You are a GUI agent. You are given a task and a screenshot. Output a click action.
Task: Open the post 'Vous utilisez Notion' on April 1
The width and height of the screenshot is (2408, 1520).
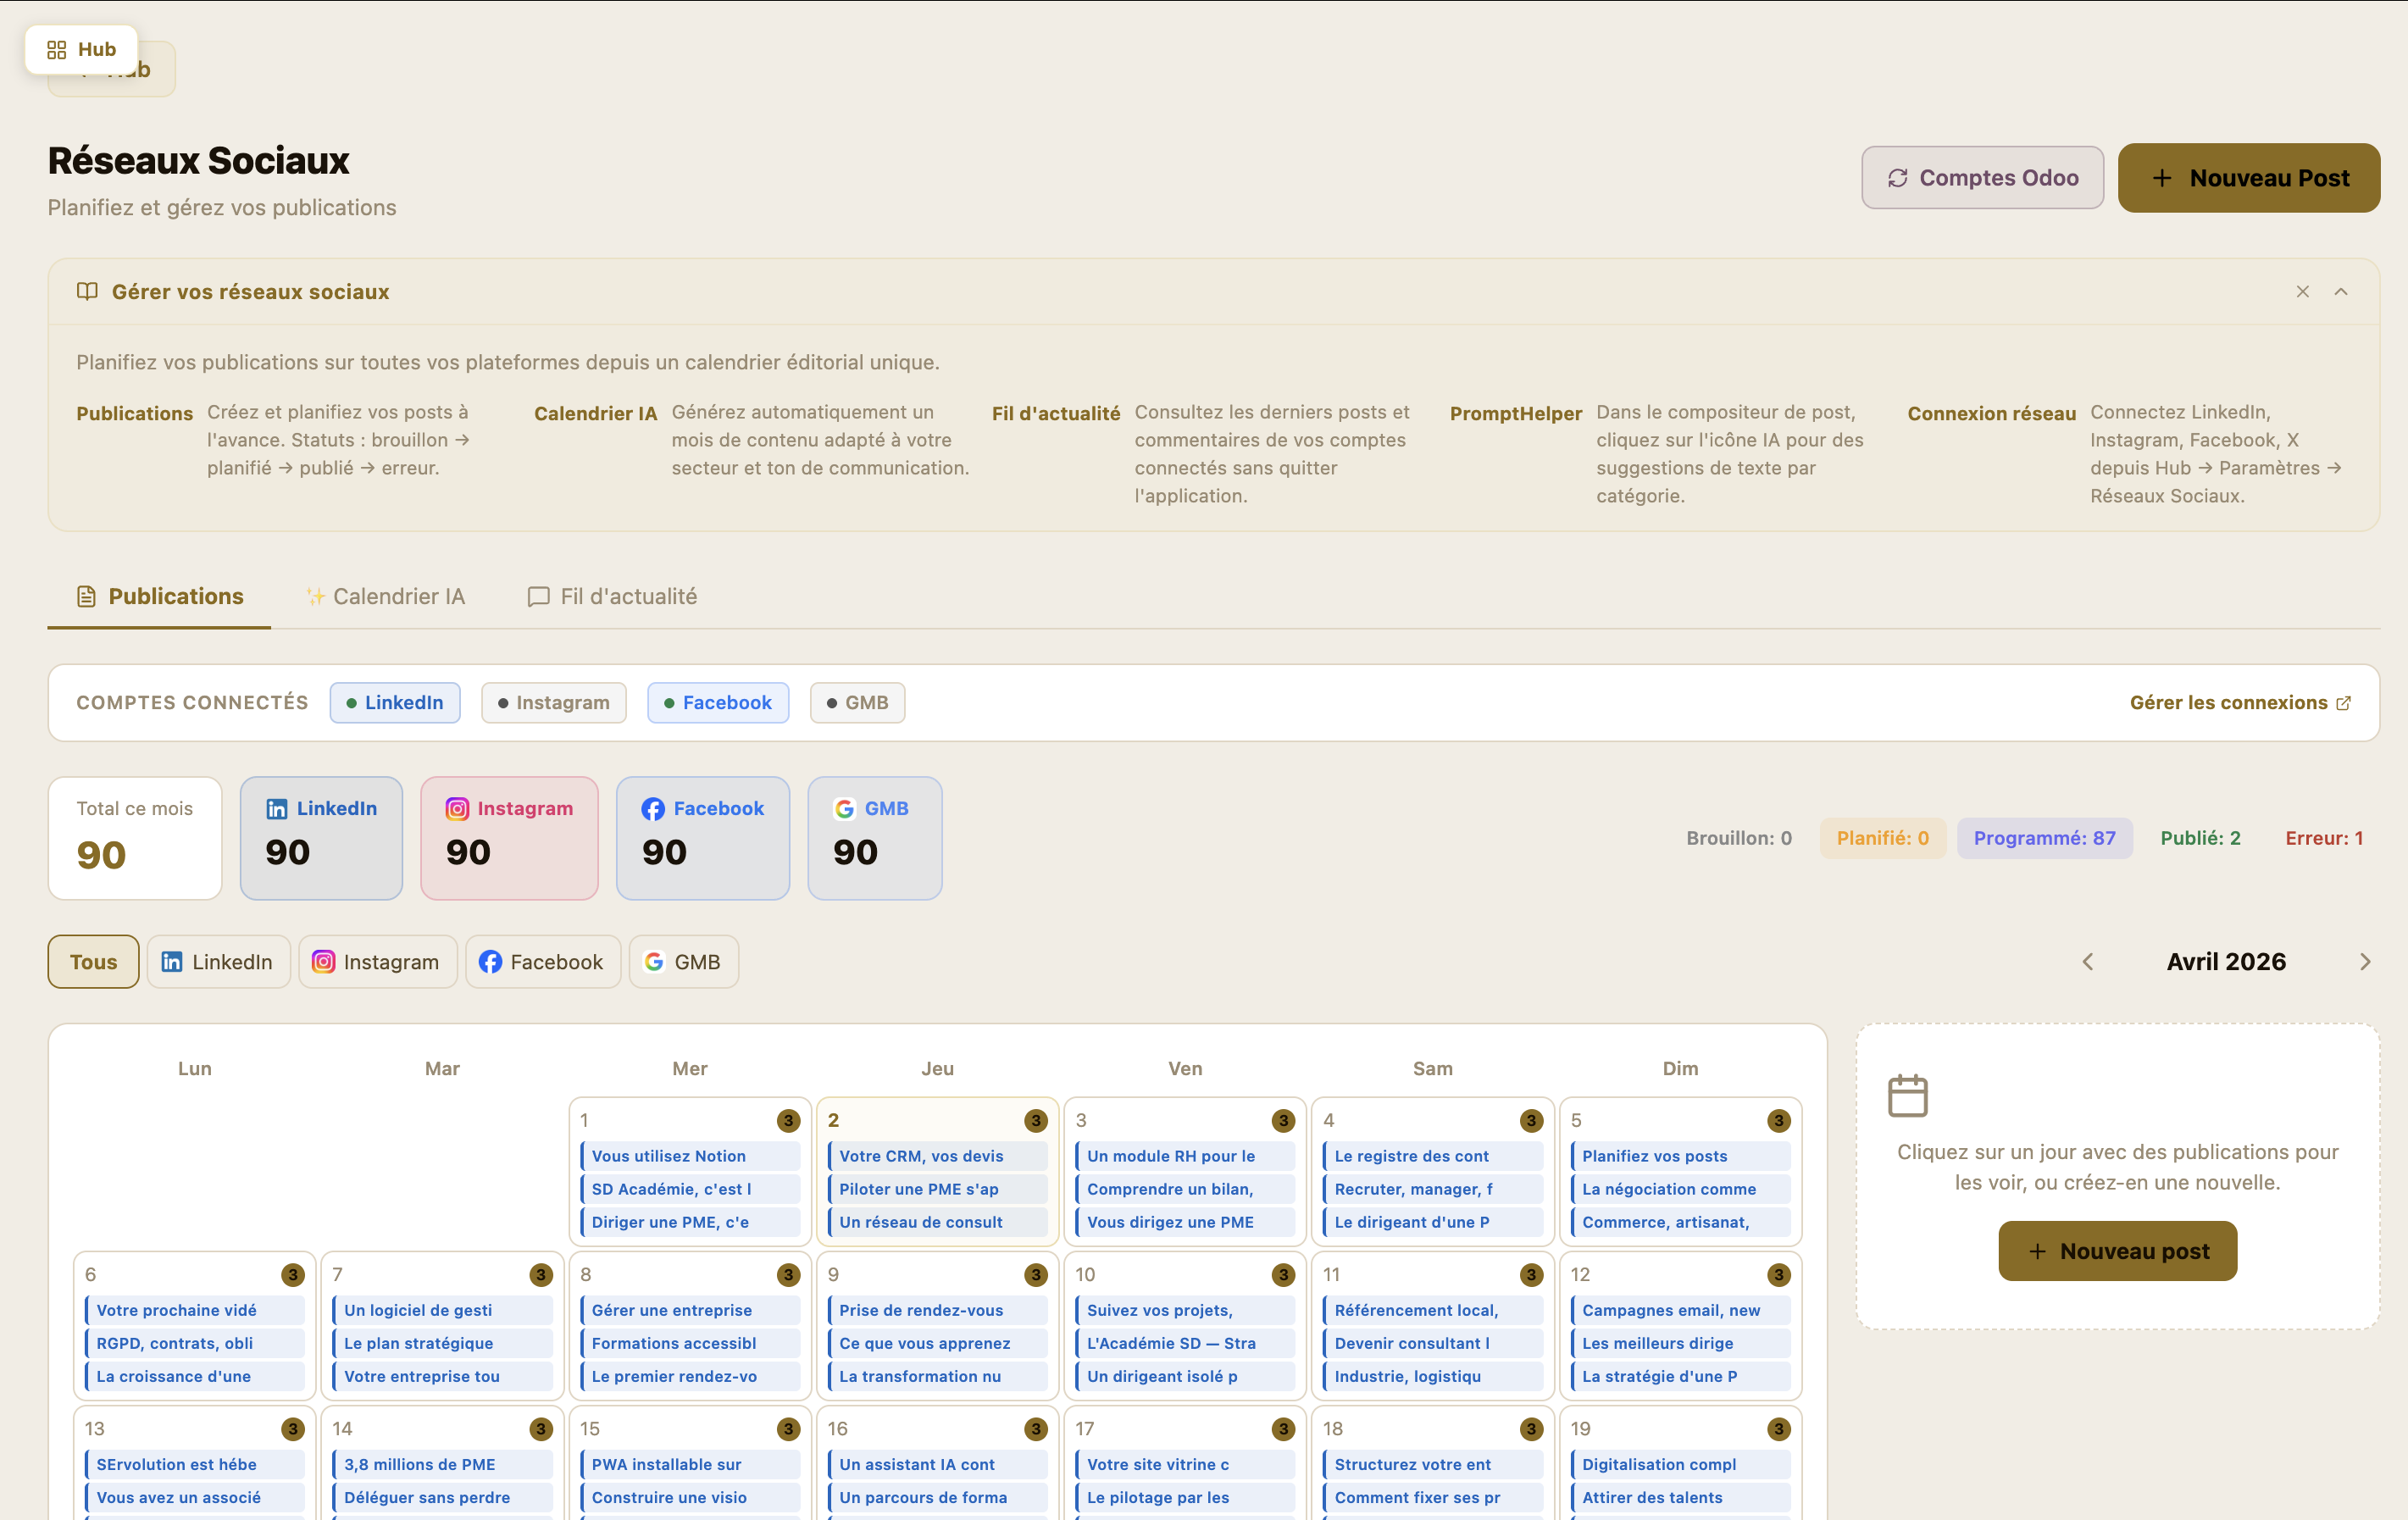click(x=689, y=1155)
